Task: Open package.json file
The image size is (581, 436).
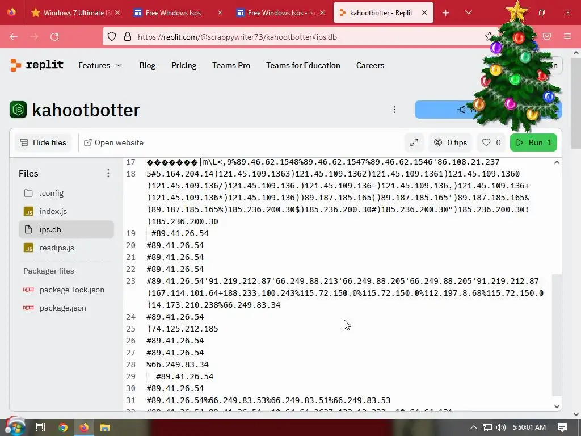Action: coord(66,308)
